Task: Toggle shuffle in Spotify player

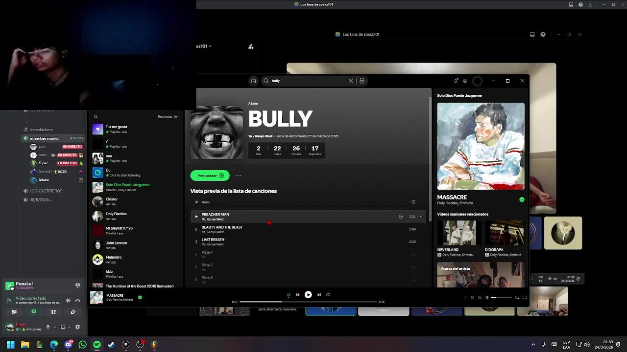Action: (x=288, y=295)
